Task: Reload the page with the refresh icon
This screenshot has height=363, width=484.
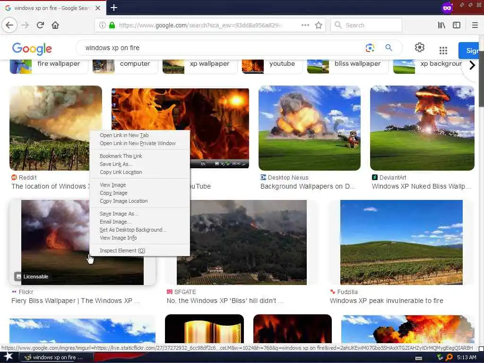Action: (x=41, y=25)
